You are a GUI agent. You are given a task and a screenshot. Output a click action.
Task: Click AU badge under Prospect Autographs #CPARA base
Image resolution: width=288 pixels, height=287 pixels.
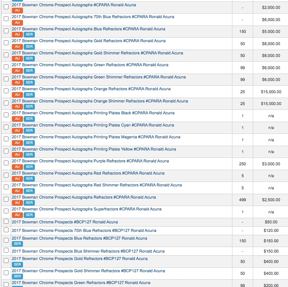coord(17,10)
